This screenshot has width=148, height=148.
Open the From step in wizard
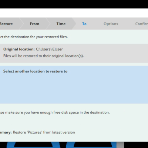pos(34,24)
